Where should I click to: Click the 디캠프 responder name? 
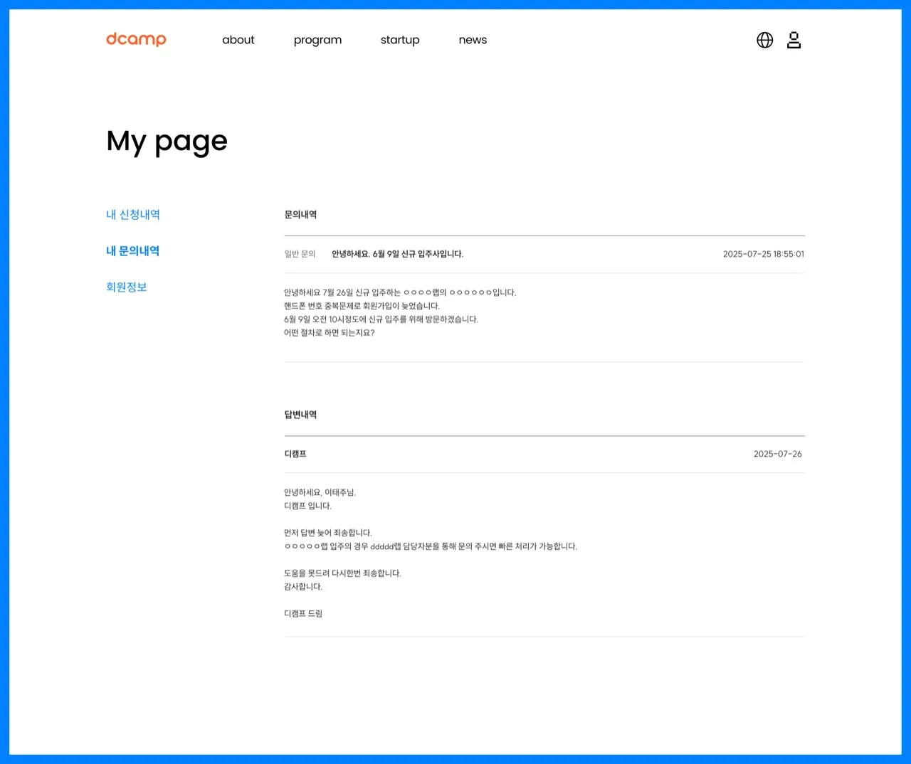(295, 454)
